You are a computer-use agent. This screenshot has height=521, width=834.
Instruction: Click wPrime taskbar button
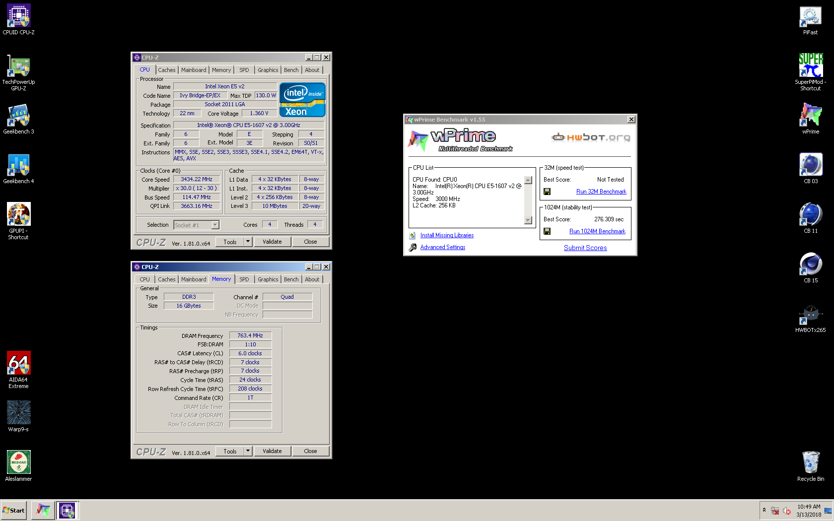click(x=43, y=510)
